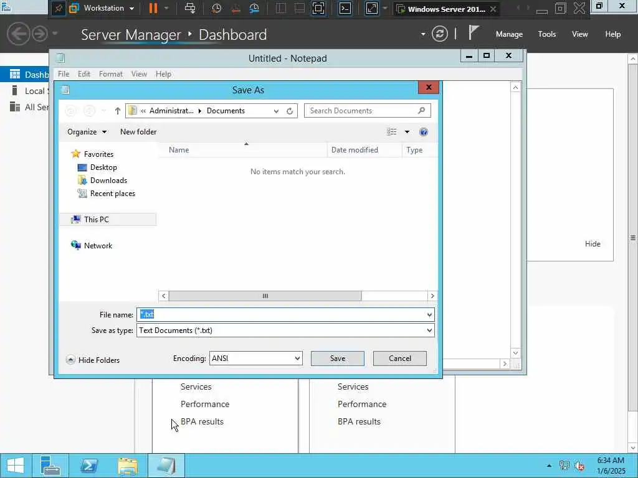This screenshot has height=478, width=638.
Task: Open Services in left server tile
Action: (196, 387)
